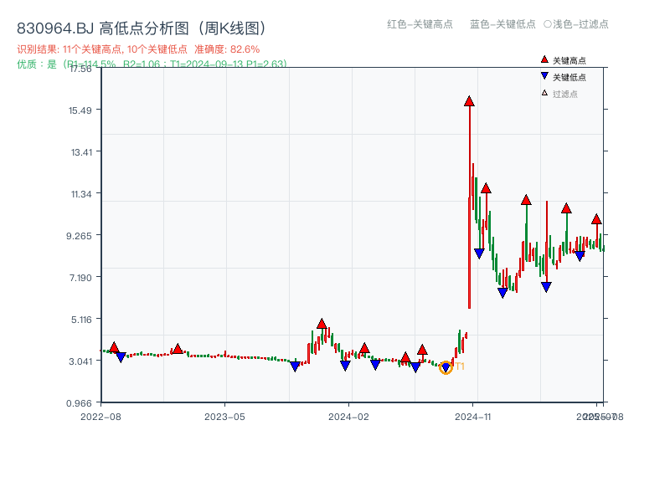This screenshot has width=670, height=502.
Task: Click the 7.190 y-axis label
Action: (x=80, y=278)
